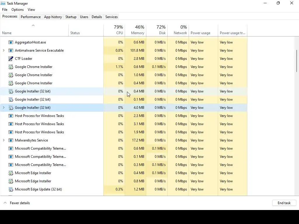Sort by the 0% Network column header

point(178,30)
